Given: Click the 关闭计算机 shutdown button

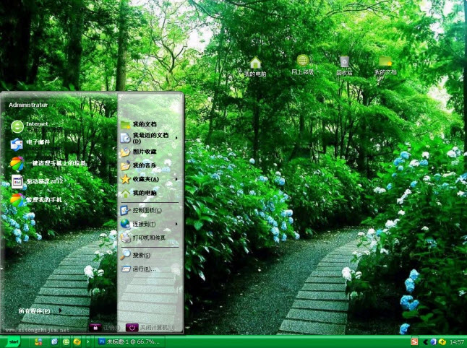Looking at the screenshot, I should (150, 327).
